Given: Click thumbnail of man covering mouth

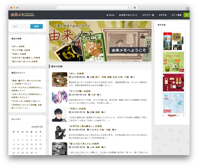Looking at the screenshot, I should click(59, 114).
